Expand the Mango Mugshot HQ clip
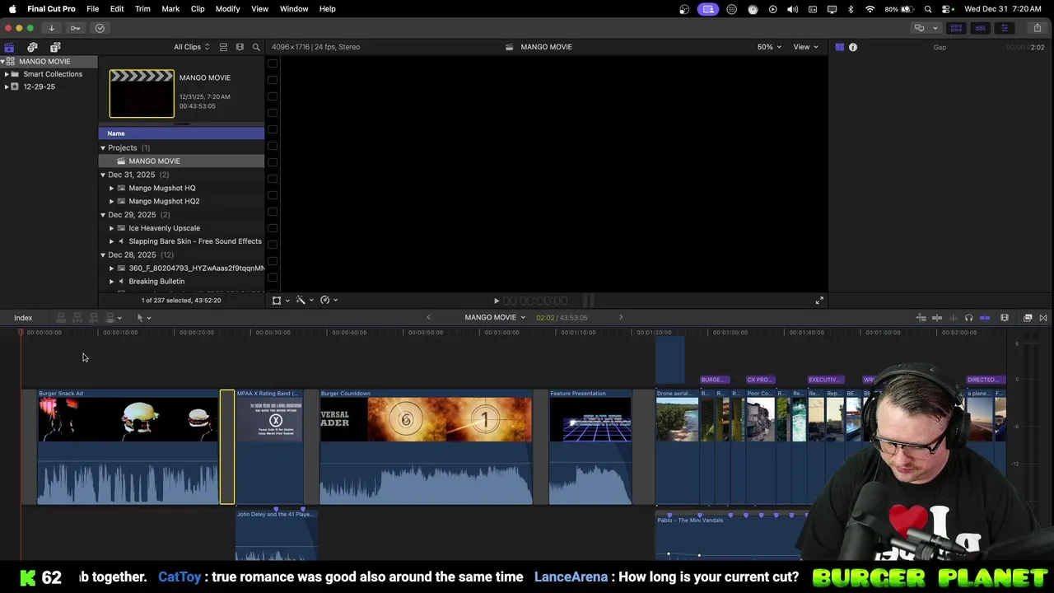The width and height of the screenshot is (1054, 593). click(112, 188)
